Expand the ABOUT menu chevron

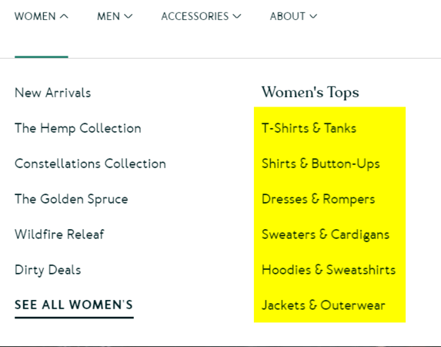pyautogui.click(x=313, y=17)
